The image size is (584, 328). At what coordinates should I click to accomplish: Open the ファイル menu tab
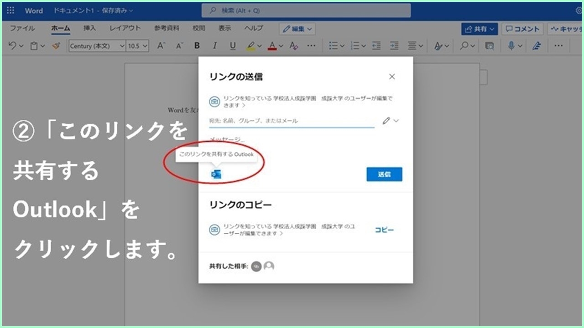pyautogui.click(x=22, y=28)
